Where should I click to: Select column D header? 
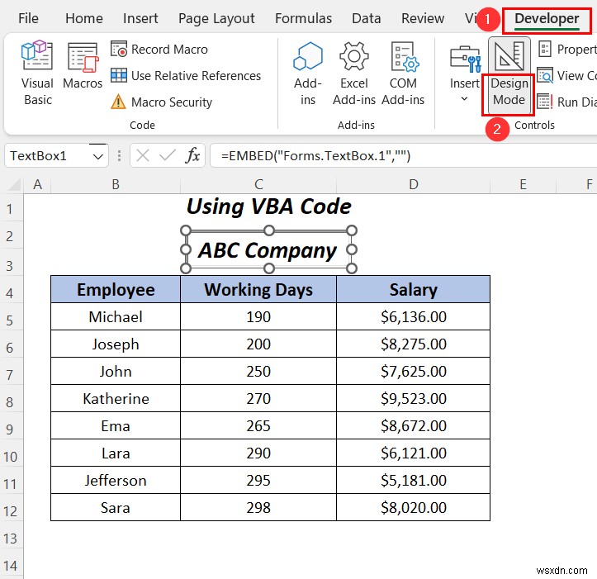pos(414,185)
